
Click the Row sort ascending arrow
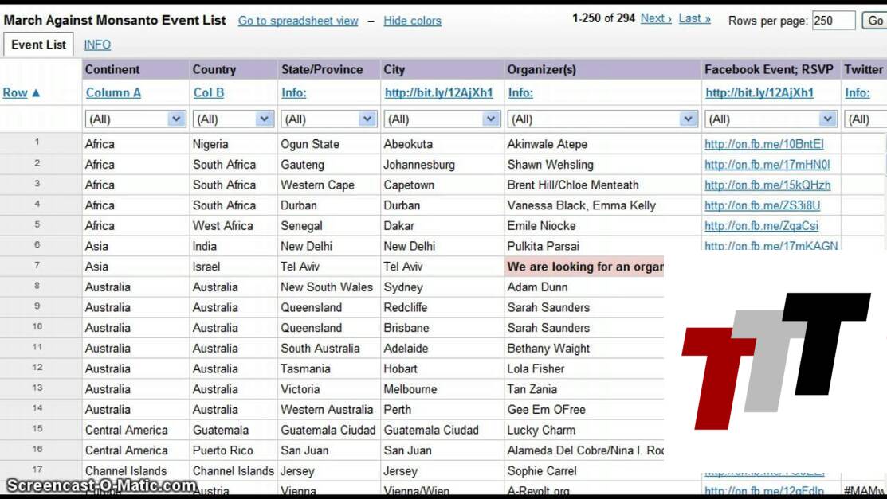(35, 93)
